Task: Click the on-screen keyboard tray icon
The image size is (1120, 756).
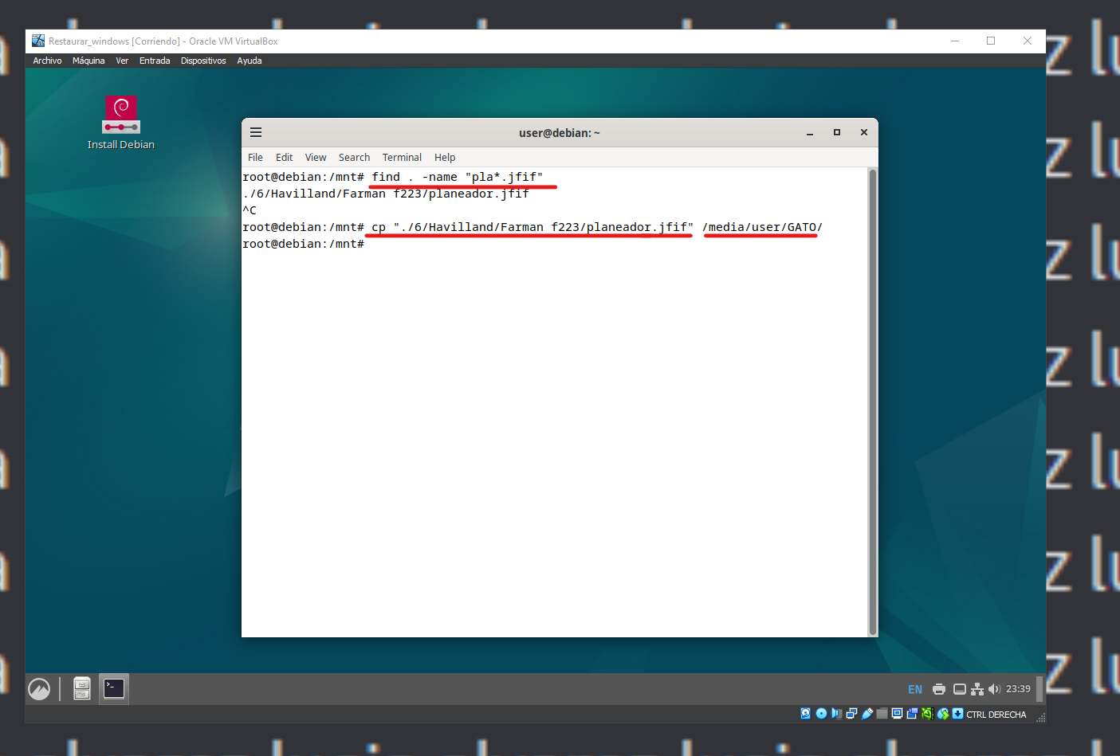Action: [960, 689]
